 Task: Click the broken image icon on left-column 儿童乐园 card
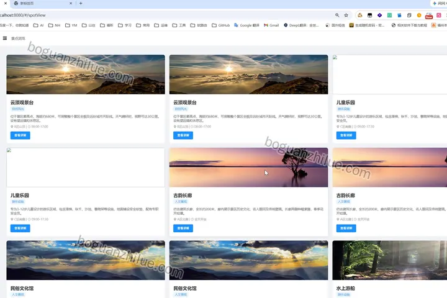pos(9,150)
